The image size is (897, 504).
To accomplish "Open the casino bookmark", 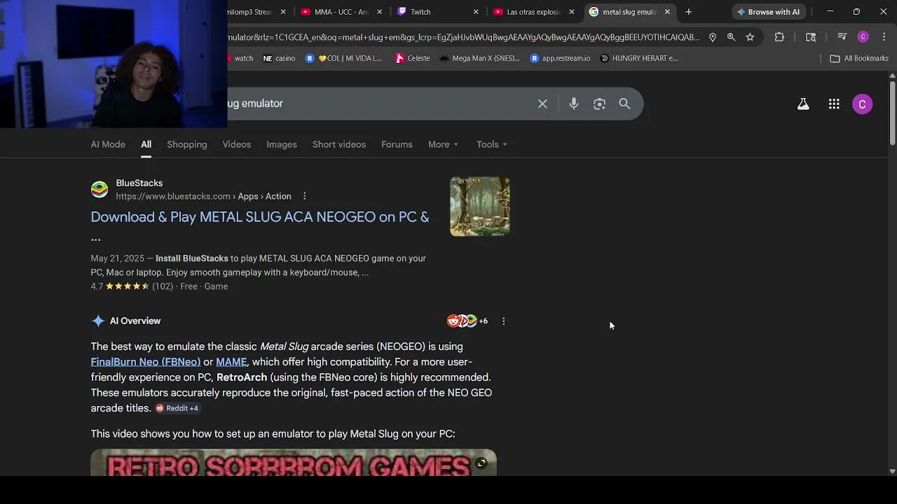I will 279,58.
